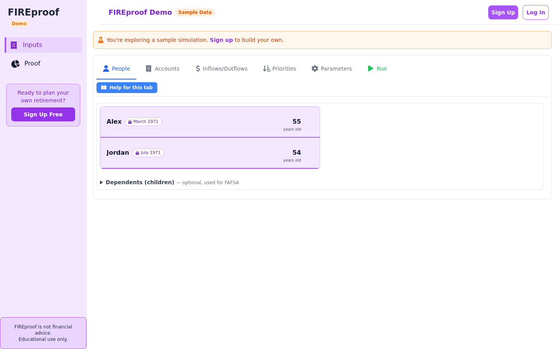Screen dimensions: 558x349
Task: Go to the Inflows/Outflows tab
Action: pos(221,69)
